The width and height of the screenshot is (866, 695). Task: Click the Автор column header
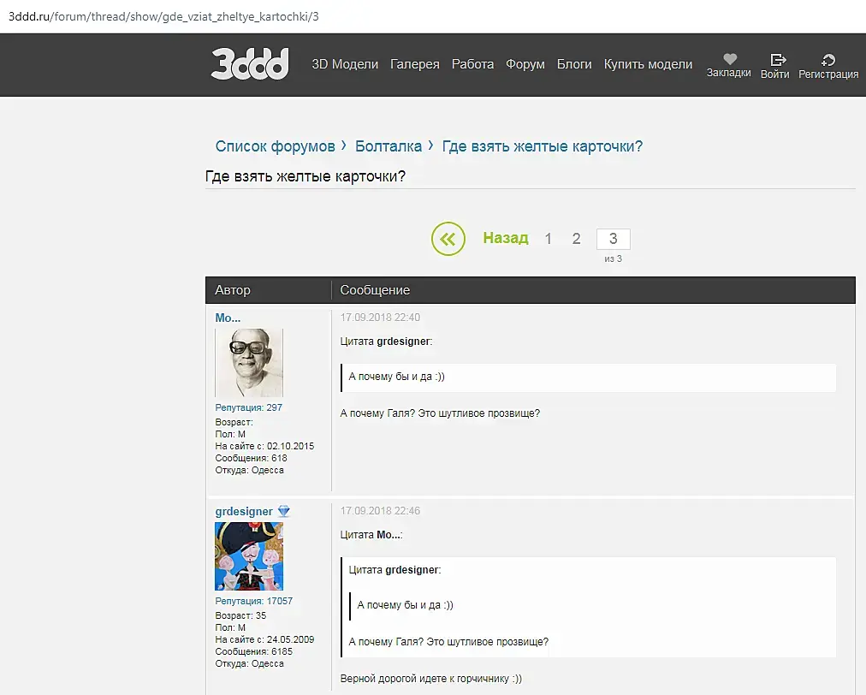[233, 290]
